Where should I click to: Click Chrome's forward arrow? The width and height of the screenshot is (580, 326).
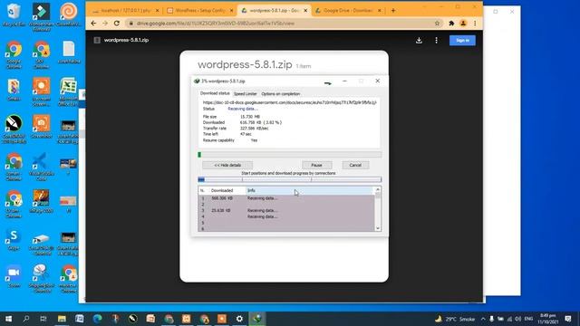pyautogui.click(x=105, y=24)
